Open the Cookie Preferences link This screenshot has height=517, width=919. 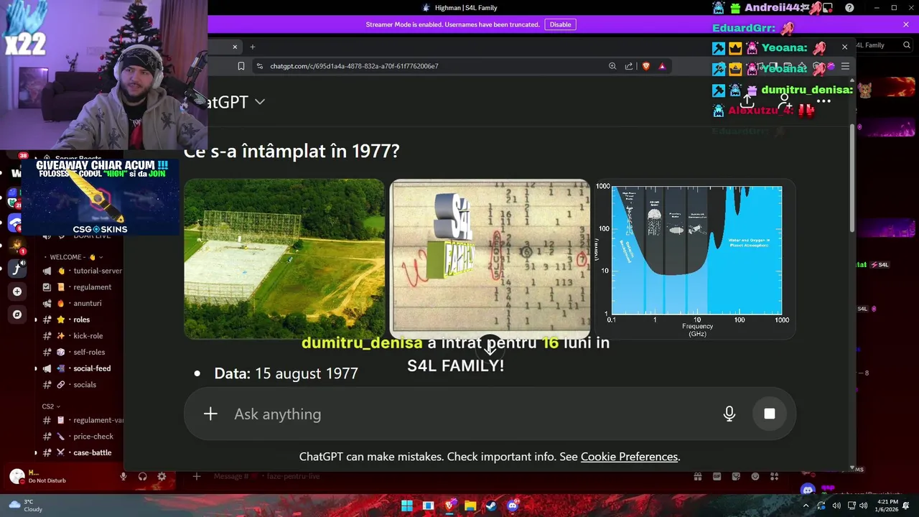(x=629, y=457)
